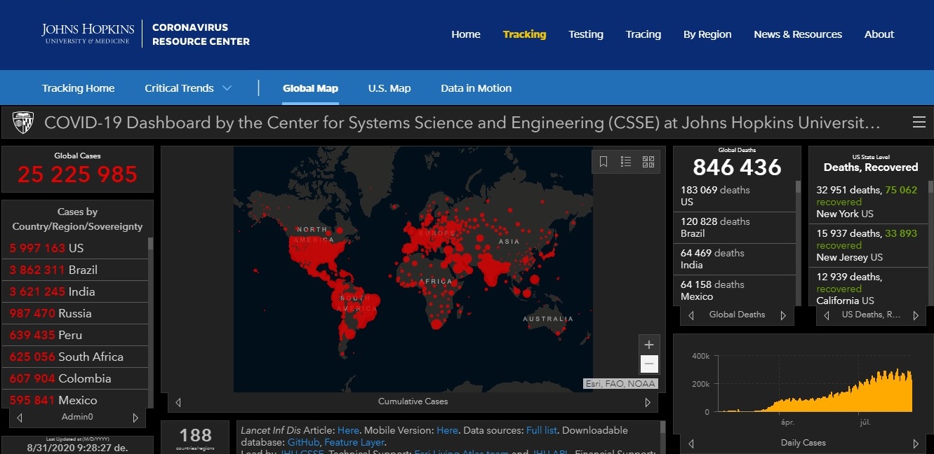
Task: Show next map after Cumulative Cases
Action: click(647, 402)
